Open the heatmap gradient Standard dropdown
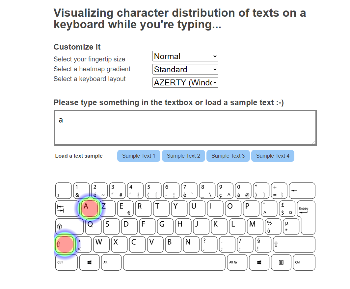This screenshot has height=289, width=350. click(185, 69)
